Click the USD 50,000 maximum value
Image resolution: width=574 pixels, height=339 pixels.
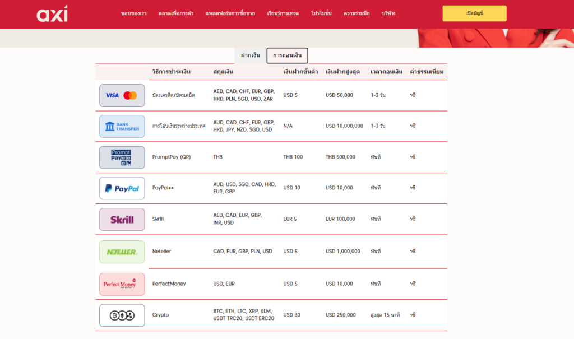339,95
